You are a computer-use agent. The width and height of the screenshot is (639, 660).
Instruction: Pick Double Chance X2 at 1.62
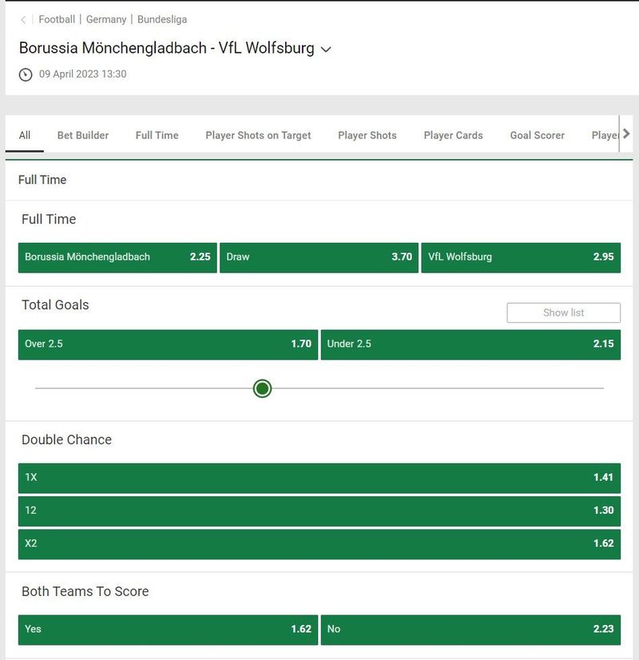(x=319, y=544)
